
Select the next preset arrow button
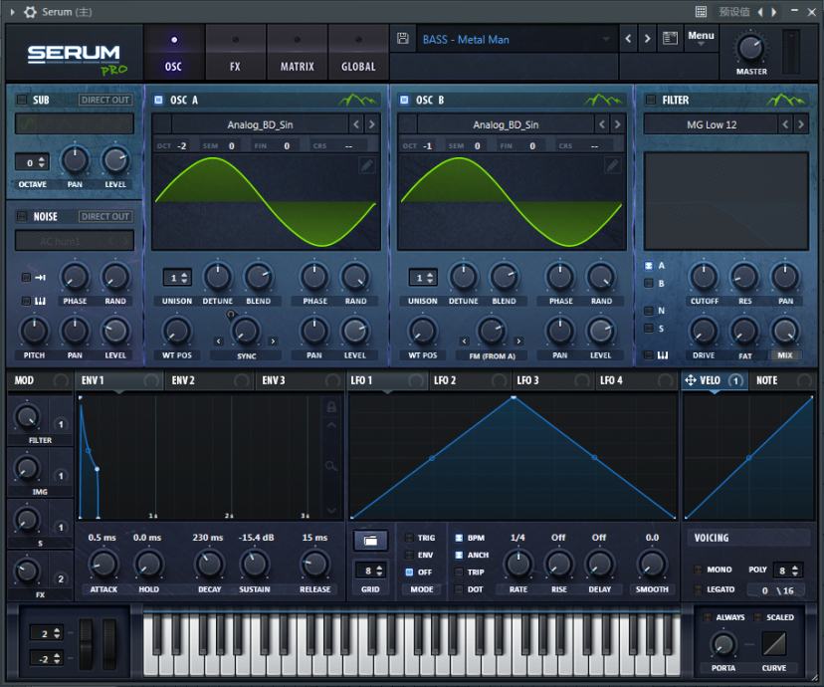(648, 39)
